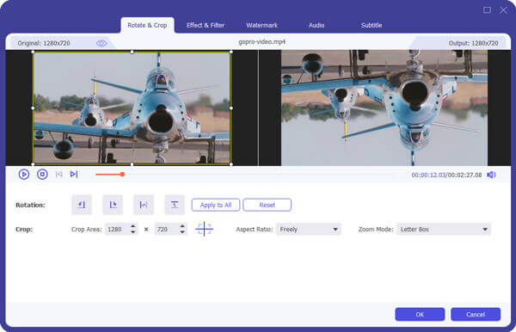Click the top-center crop handle
The image size is (516, 332).
132,52
